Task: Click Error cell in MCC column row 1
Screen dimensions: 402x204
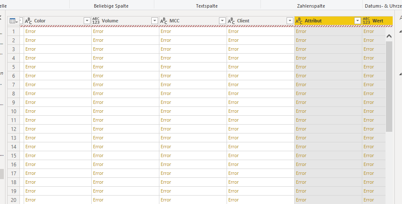Action: 193,32
